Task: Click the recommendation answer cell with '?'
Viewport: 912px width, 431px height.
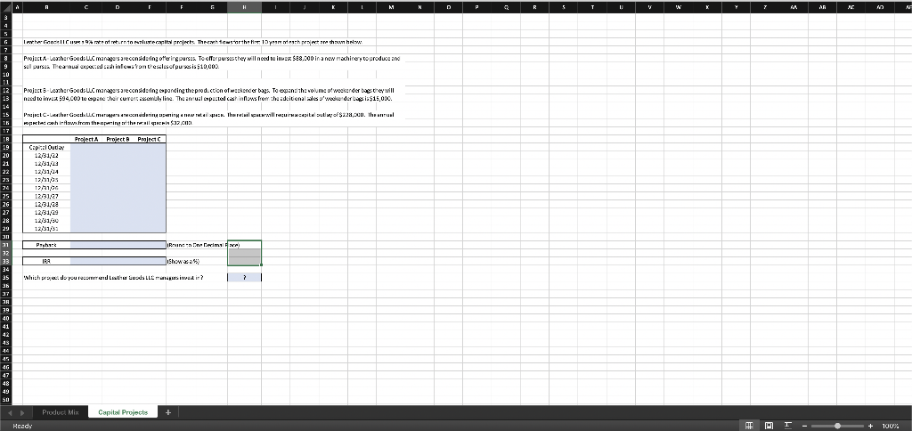Action: coord(244,278)
